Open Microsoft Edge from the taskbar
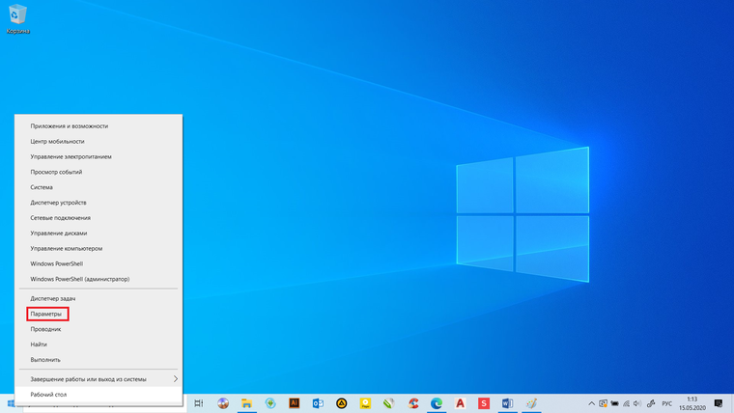The height and width of the screenshot is (413, 734). tap(437, 403)
